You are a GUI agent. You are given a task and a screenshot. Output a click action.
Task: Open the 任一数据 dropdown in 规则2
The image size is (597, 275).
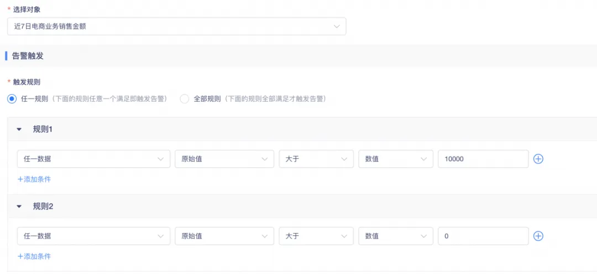(93, 236)
